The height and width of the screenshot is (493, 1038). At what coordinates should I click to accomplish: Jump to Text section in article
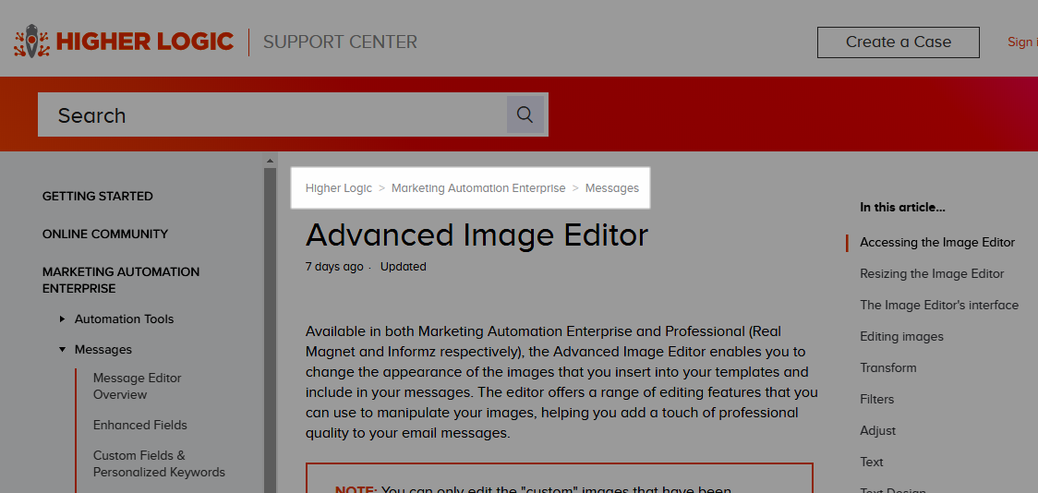click(x=872, y=462)
